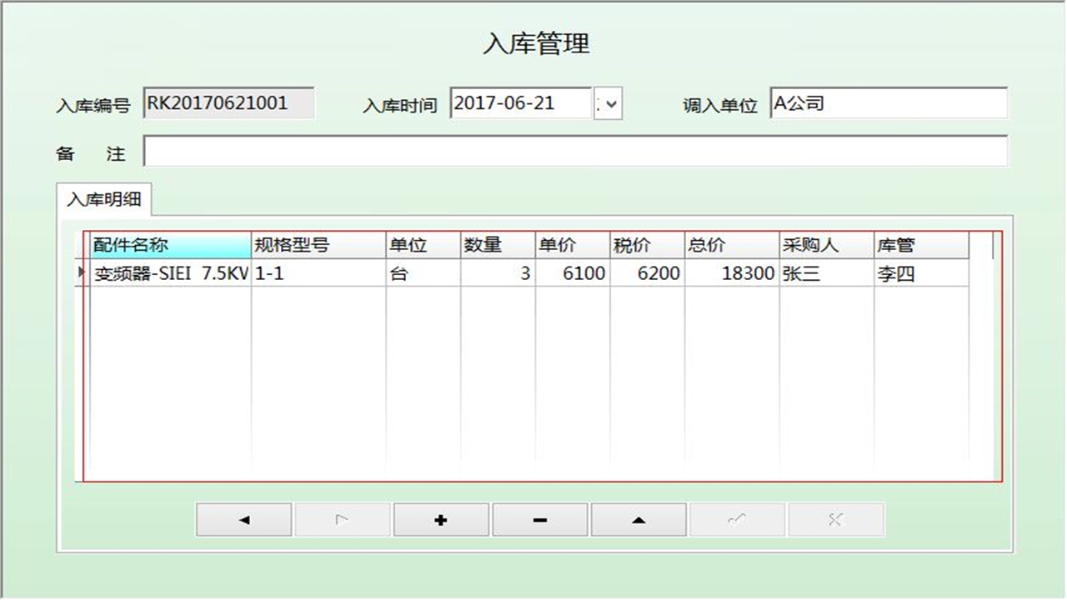Viewport: 1067px width, 600px height.
Task: Select the 配件名称 column header
Action: 167,245
